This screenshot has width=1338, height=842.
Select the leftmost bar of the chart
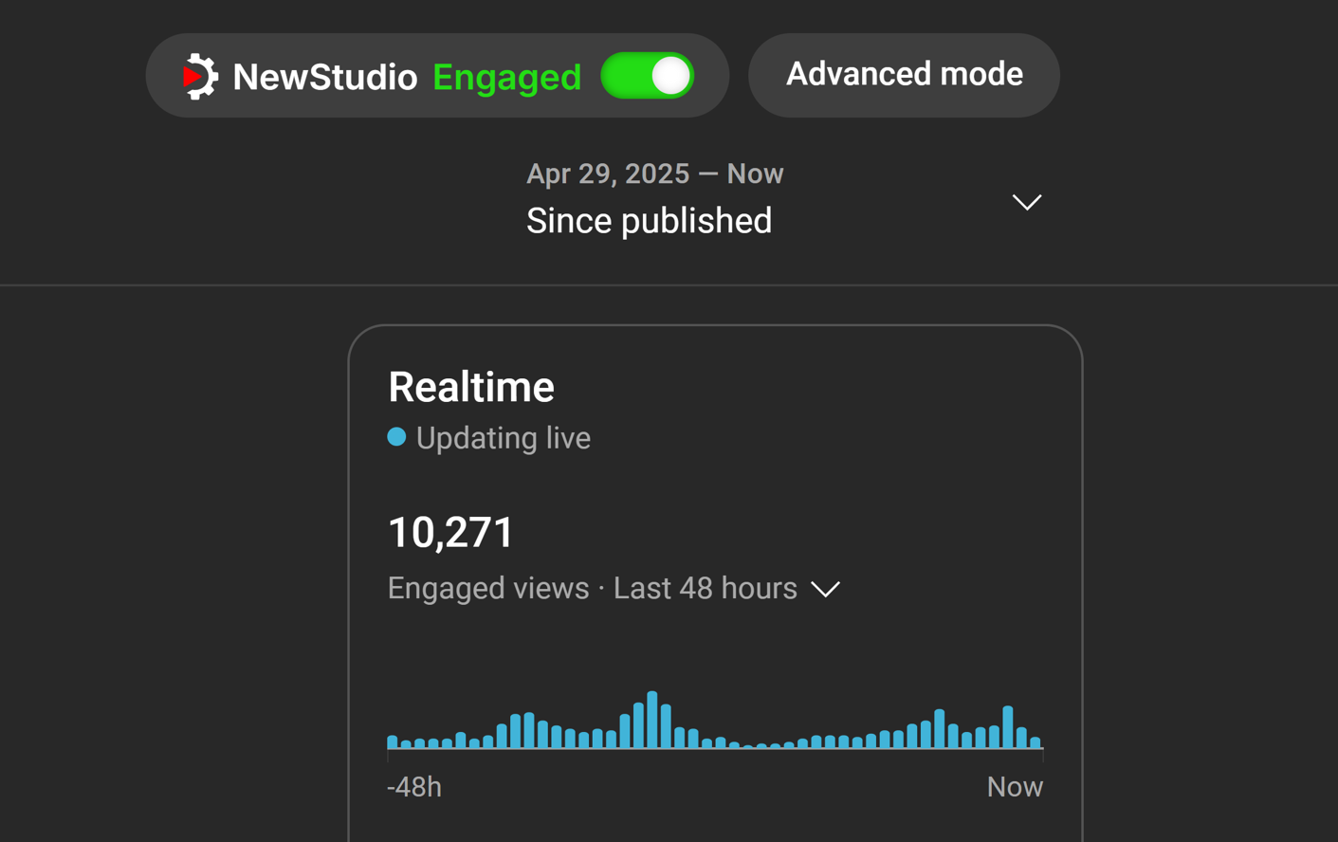coord(393,741)
